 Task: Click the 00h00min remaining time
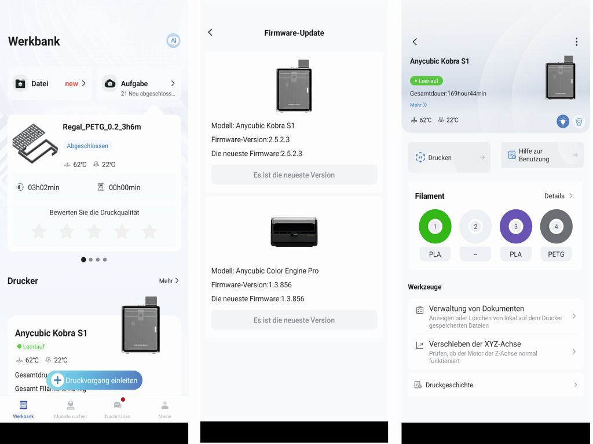pyautogui.click(x=125, y=187)
